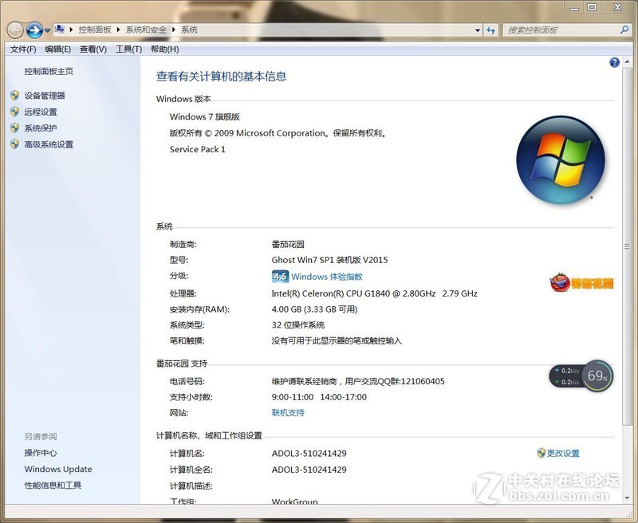Click the Back navigation arrow
Image resolution: width=638 pixels, height=523 pixels.
point(15,30)
